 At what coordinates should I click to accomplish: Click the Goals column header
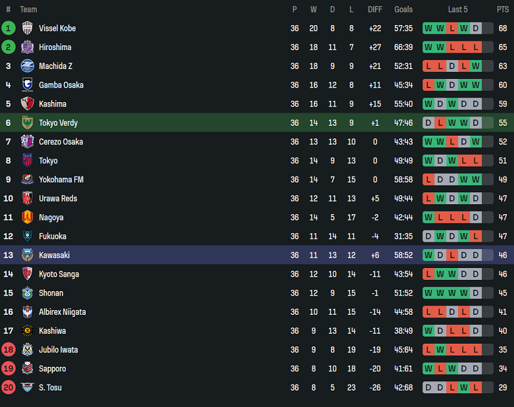(403, 9)
